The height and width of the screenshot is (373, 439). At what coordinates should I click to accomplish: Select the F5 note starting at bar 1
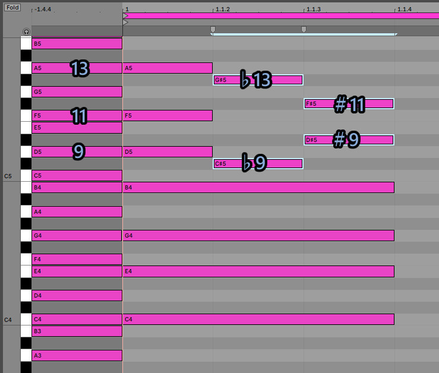click(168, 115)
